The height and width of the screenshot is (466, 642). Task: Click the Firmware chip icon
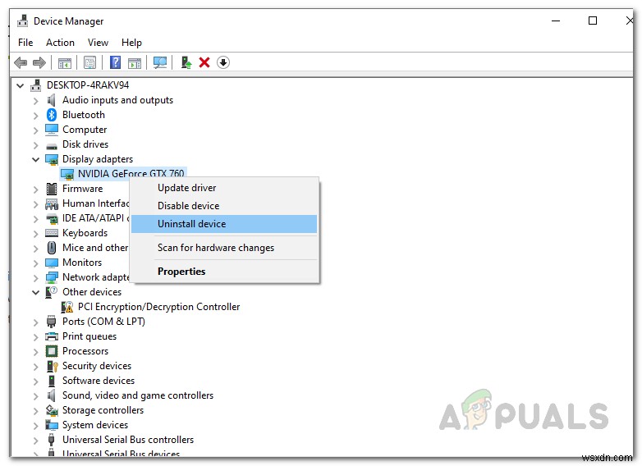point(52,189)
